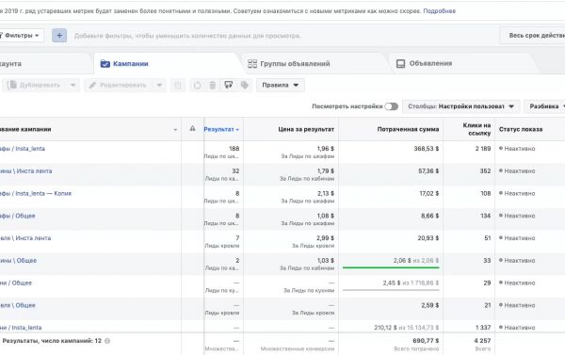This screenshot has width=565, height=355.
Task: Click the comment feedback icon in toolbar
Action: coord(229,85)
